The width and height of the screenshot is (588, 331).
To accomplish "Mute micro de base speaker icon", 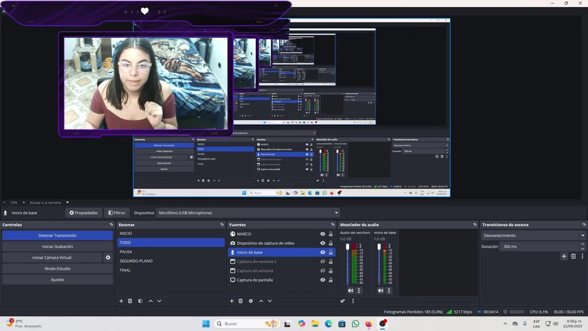I will [380, 291].
